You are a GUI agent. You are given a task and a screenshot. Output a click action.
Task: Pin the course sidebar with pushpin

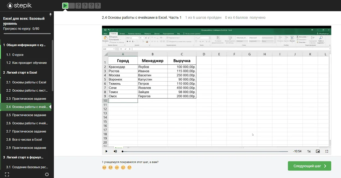pyautogui.click(x=50, y=15)
